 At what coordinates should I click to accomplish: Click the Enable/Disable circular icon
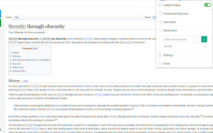point(160,5)
